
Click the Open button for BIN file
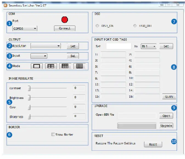pos(166,116)
